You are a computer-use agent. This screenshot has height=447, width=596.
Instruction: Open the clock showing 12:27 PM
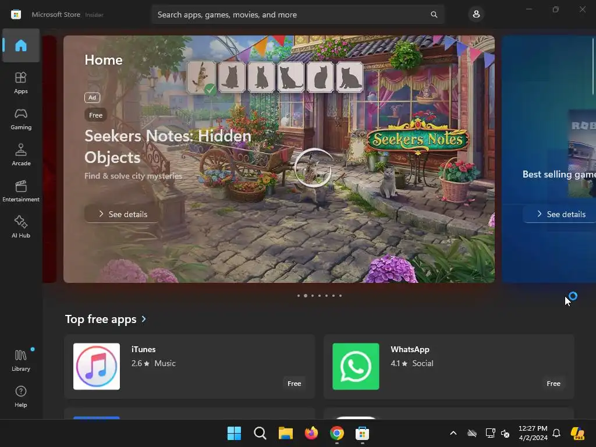pos(533,433)
